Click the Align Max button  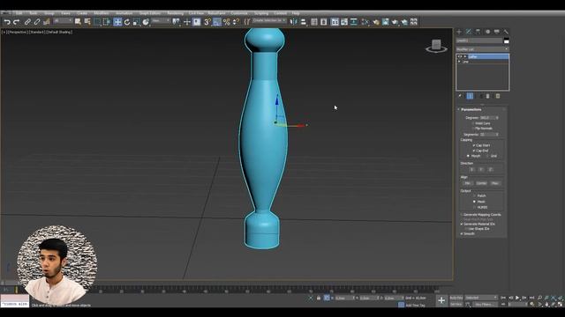click(x=494, y=183)
